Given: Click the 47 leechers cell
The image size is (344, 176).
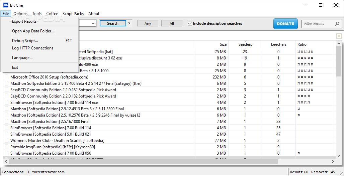Looking at the screenshot, I should [x=278, y=134].
